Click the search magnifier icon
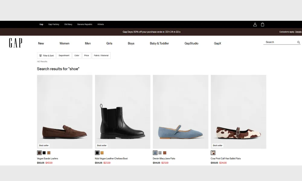302x181 pixels. [299, 42]
